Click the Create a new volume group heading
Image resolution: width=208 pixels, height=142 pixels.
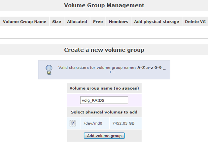coord(104,50)
